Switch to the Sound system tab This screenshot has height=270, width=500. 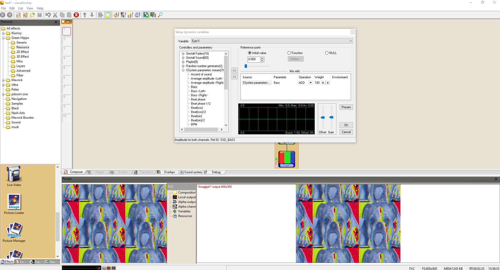pyautogui.click(x=192, y=172)
